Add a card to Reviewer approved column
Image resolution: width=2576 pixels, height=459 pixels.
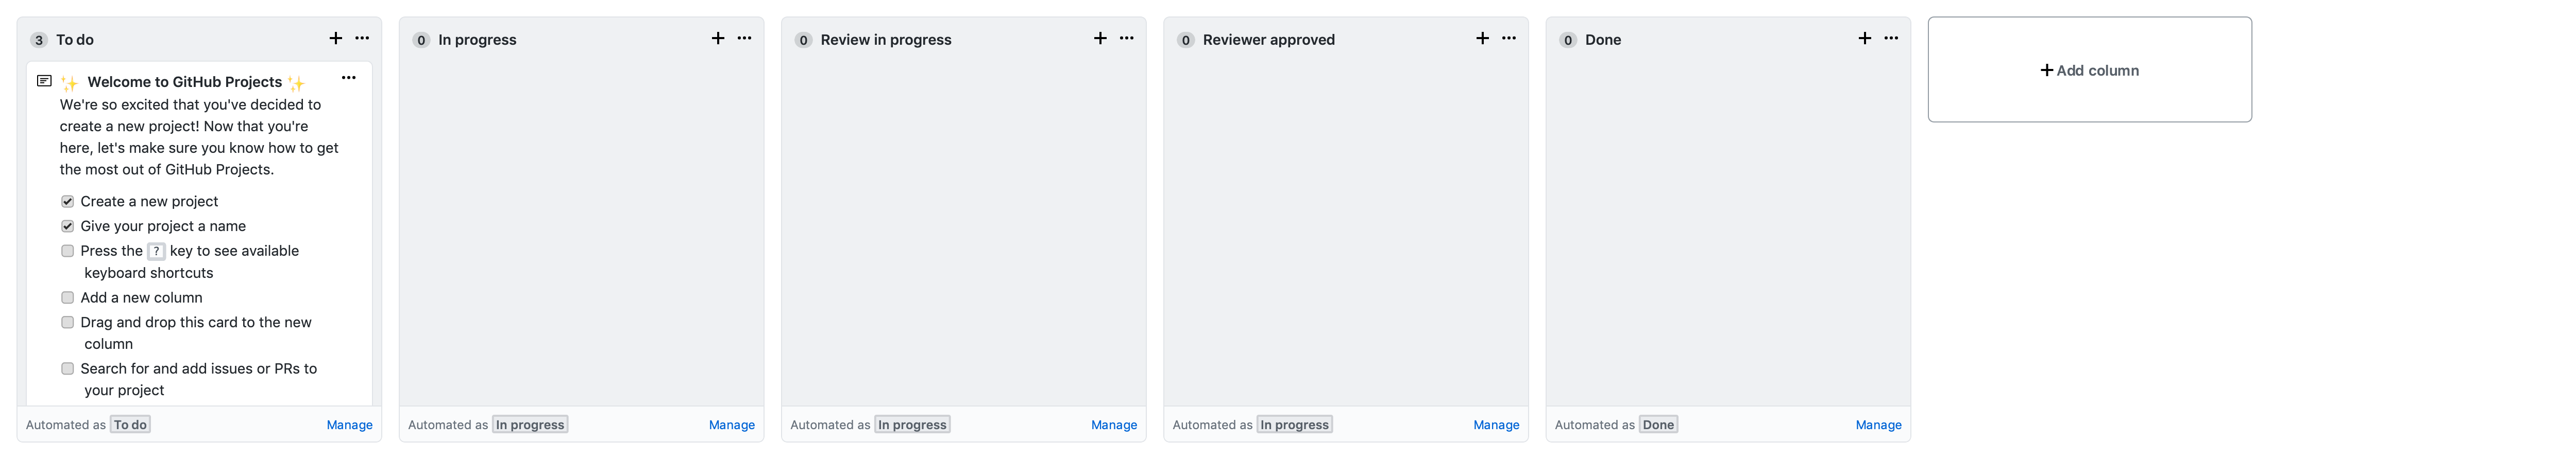pyautogui.click(x=1482, y=39)
